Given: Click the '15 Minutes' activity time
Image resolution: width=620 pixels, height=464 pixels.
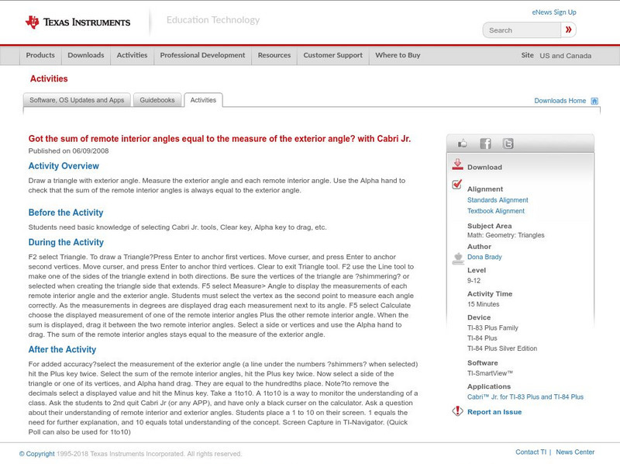Looking at the screenshot, I should (483, 304).
